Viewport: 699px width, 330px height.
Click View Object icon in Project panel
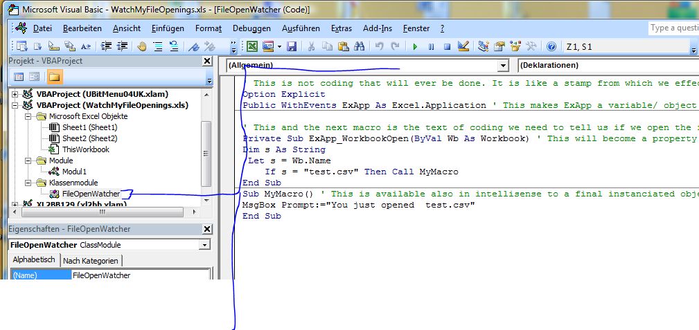(x=35, y=77)
